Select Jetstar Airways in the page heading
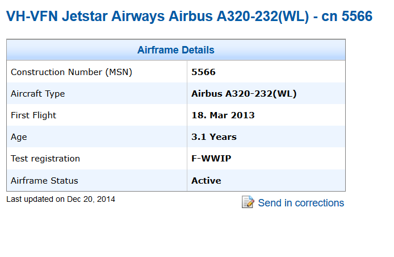394x257 pixels. 114,16
